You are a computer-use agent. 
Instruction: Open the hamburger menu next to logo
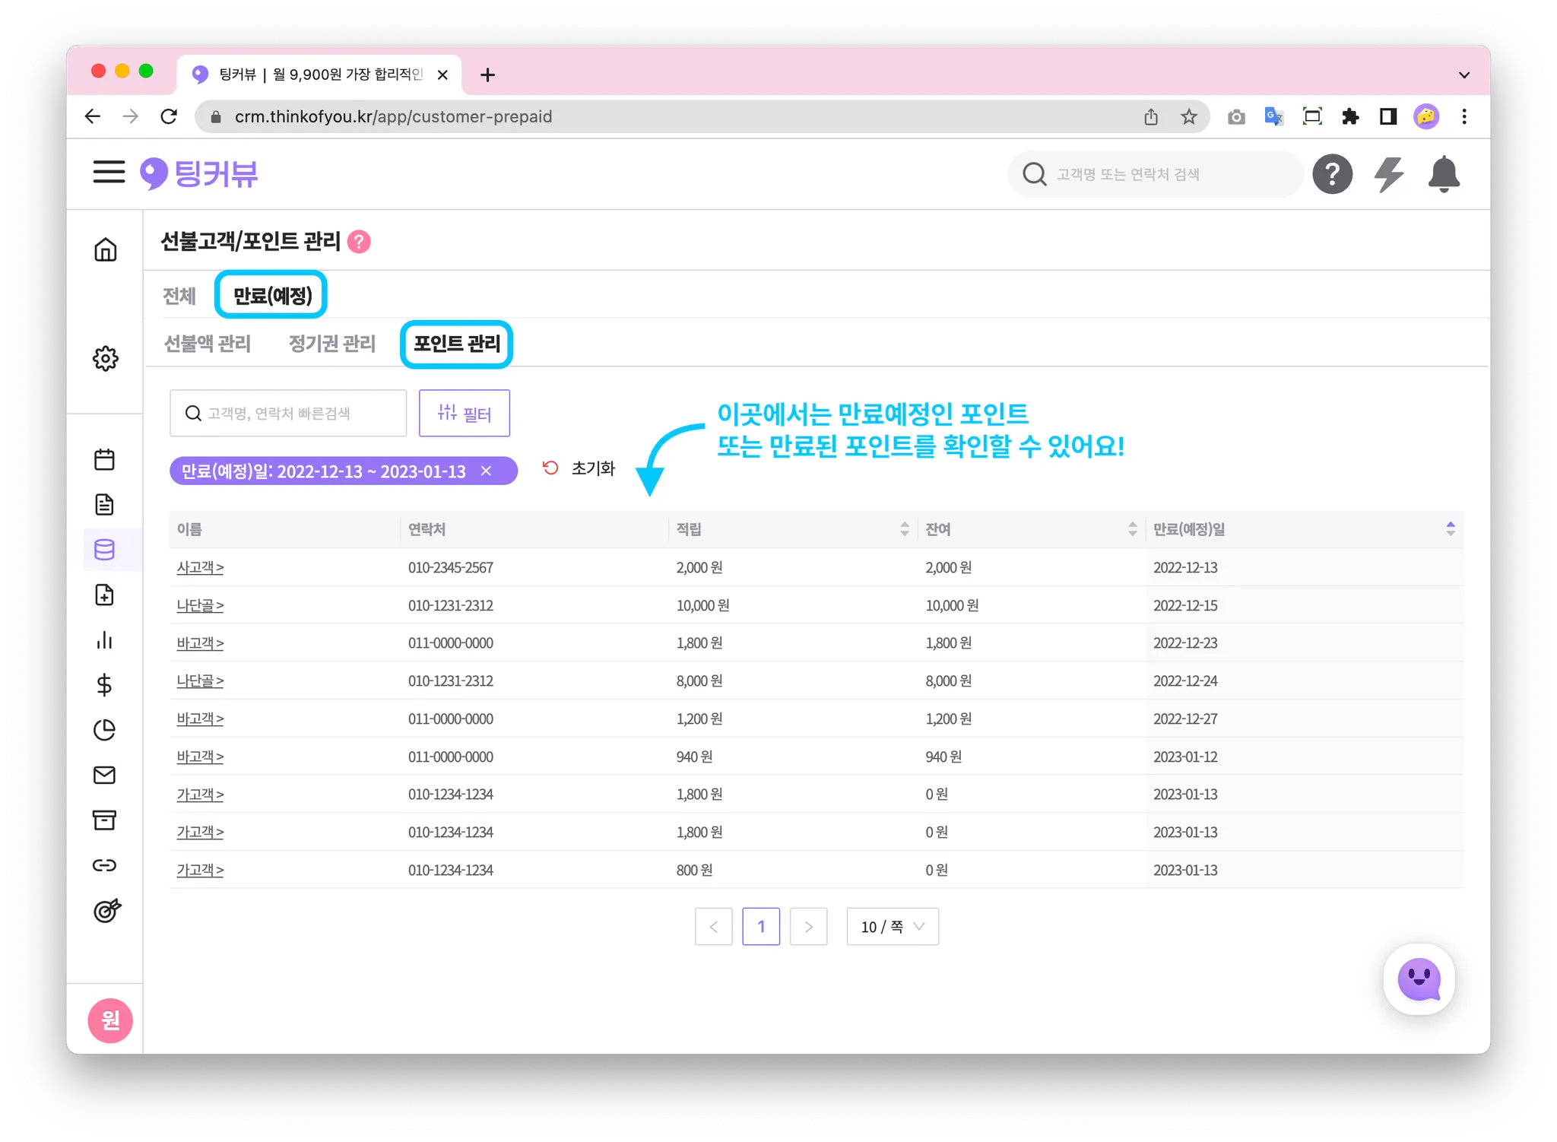click(x=109, y=172)
